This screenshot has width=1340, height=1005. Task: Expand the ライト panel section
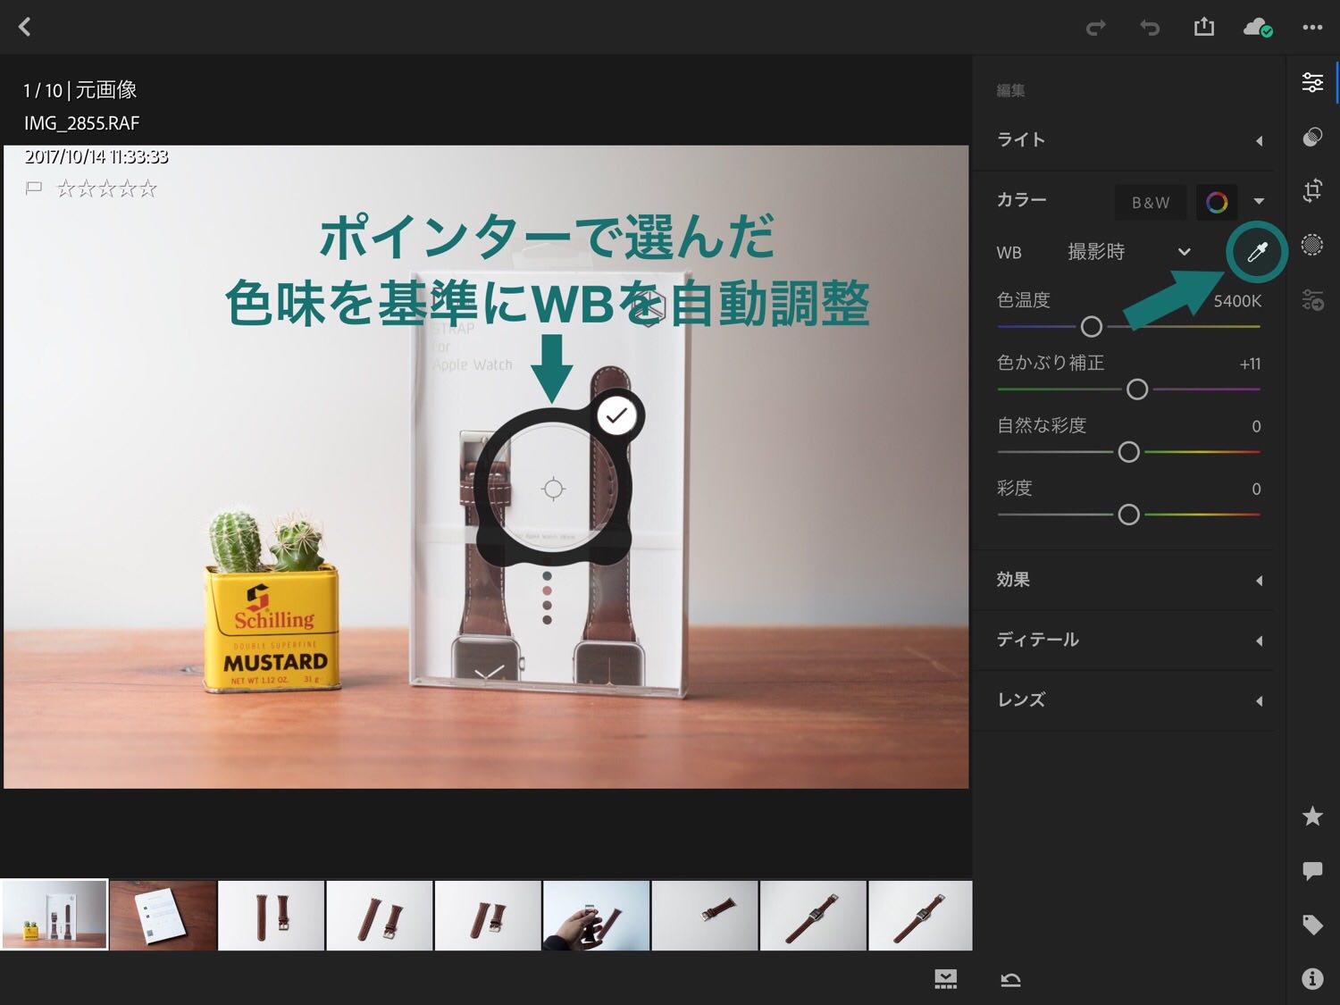(x=1126, y=140)
